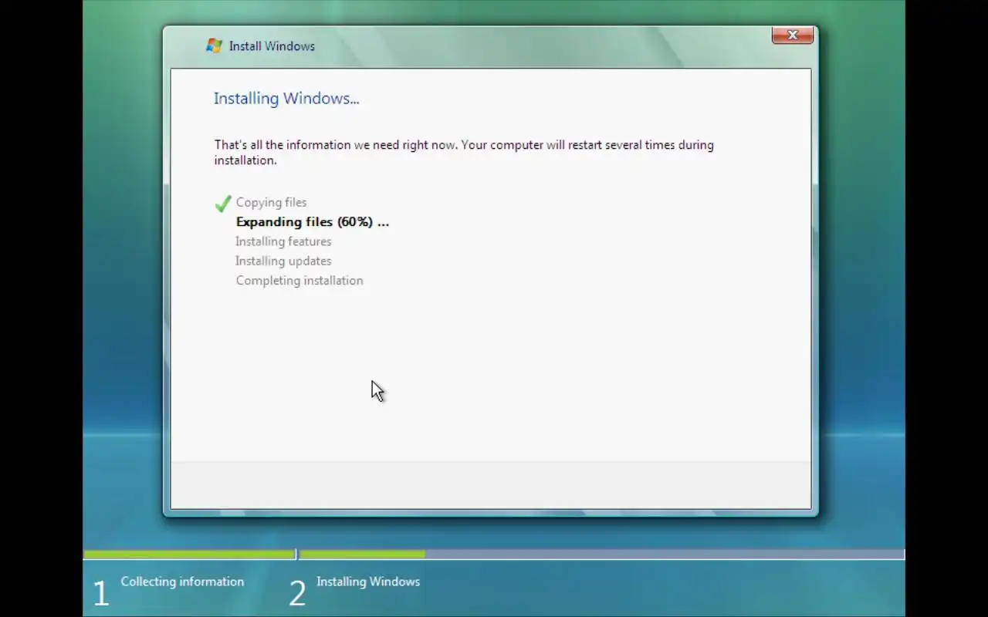
Task: Click the 'Installing features' step
Action: 283,241
